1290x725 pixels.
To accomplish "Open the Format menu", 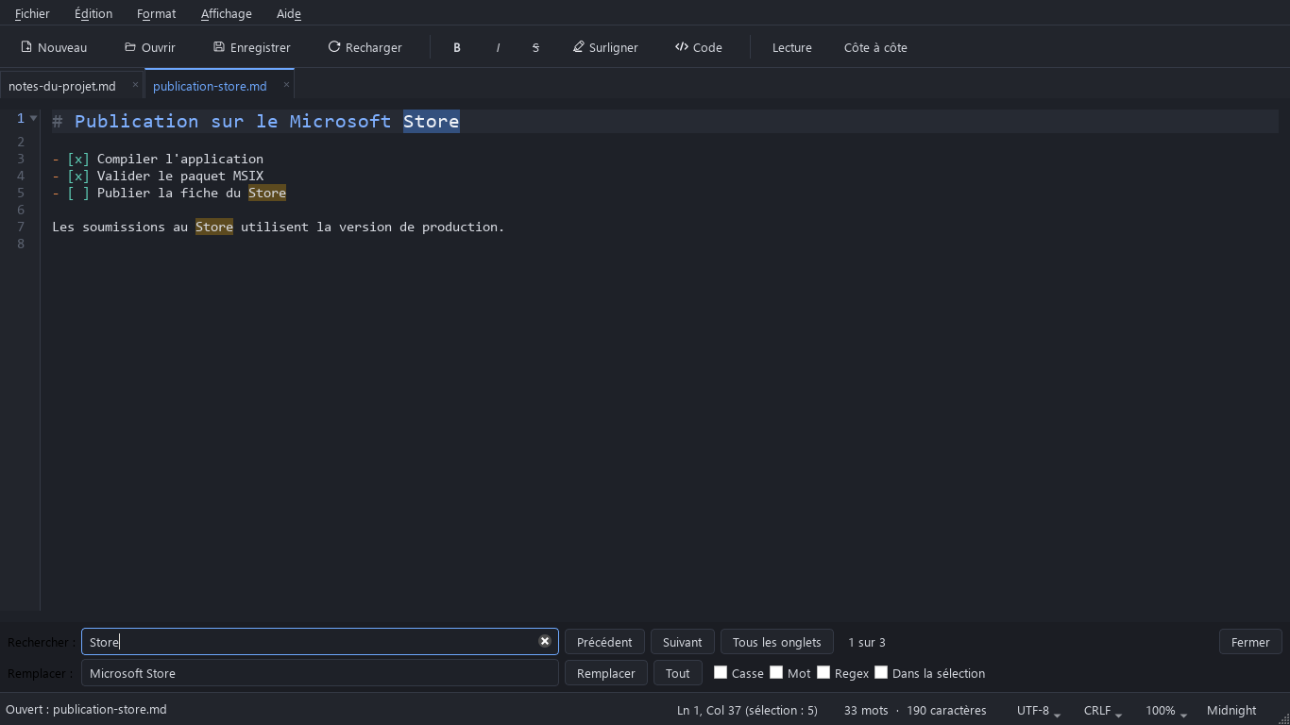I will pyautogui.click(x=156, y=13).
